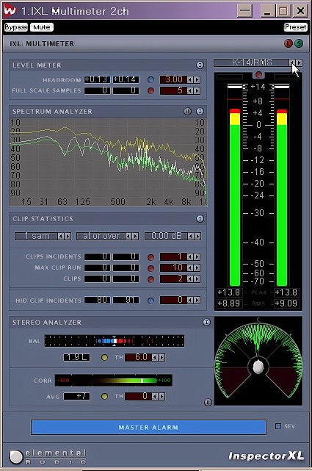This screenshot has width=312, height=471.
Task: Toggle the Clips row alarm LED
Action: coord(150,279)
